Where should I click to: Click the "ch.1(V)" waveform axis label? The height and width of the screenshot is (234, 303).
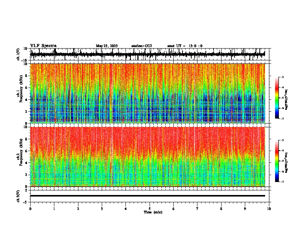pyautogui.click(x=18, y=54)
